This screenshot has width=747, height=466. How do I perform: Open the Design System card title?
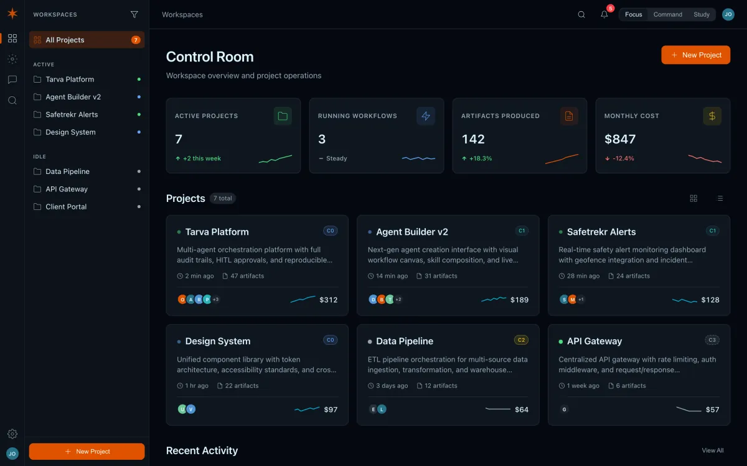click(x=218, y=341)
